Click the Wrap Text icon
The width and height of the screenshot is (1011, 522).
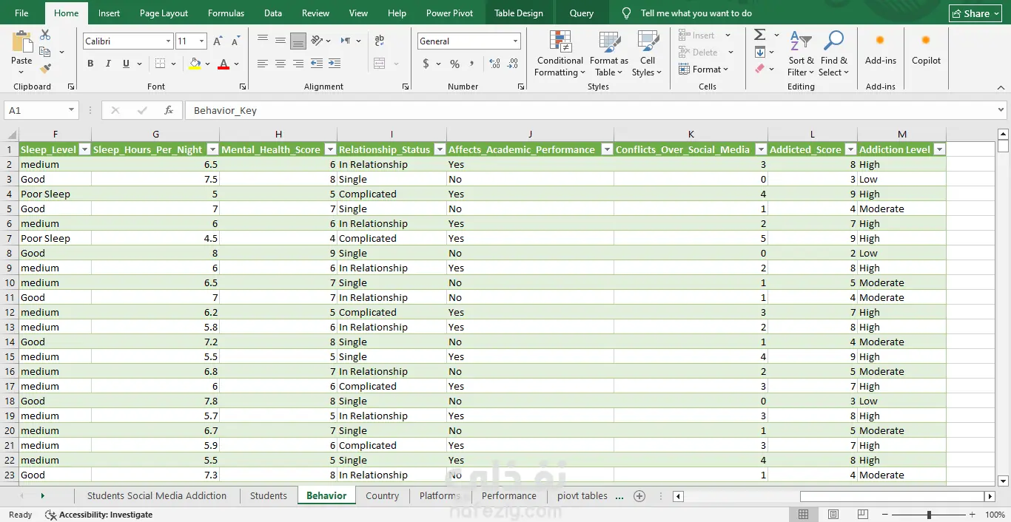[x=380, y=41]
